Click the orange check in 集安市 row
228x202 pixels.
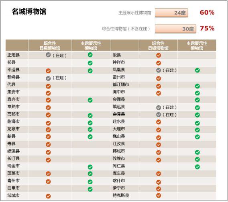pos(48,93)
